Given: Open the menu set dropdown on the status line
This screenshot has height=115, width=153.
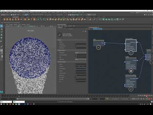Looking at the screenshot, I should (x=5, y=15).
